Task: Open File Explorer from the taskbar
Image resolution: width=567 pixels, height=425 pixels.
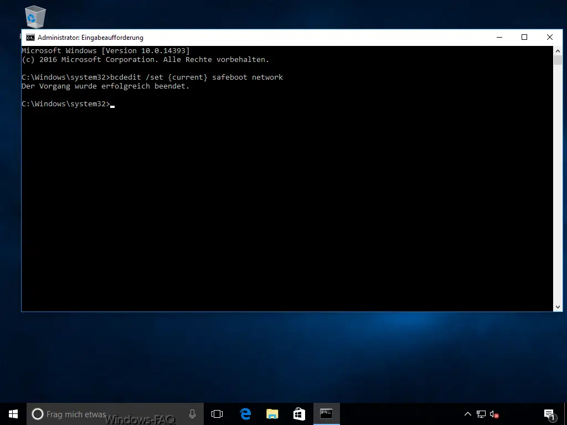Action: [272, 414]
